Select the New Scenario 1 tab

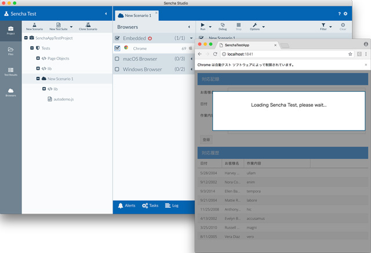click(x=137, y=16)
